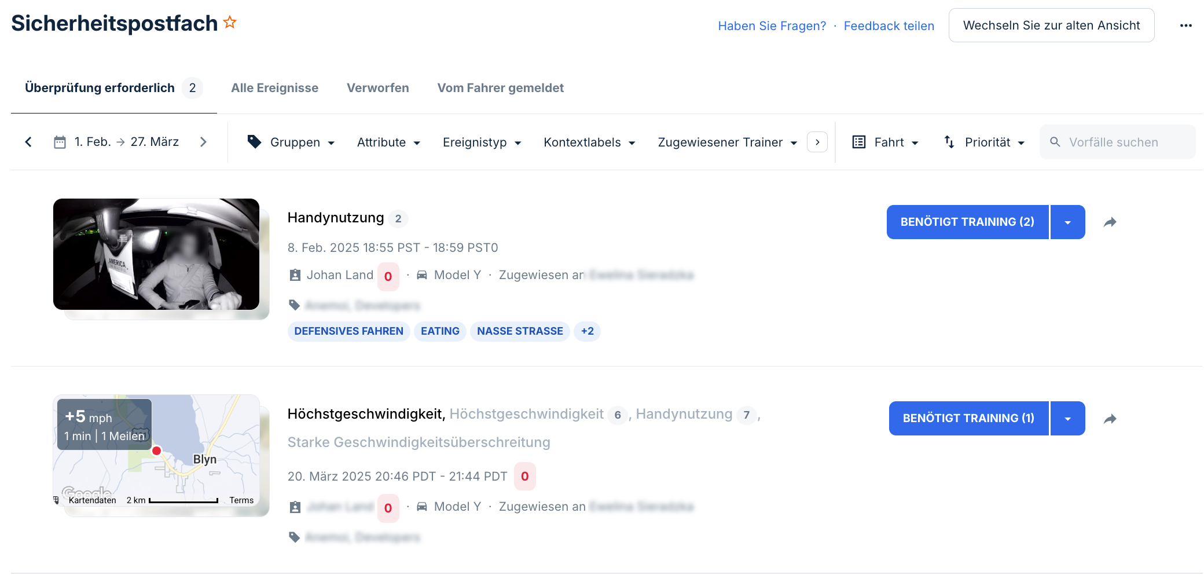Click the list icon next to Fahrt
This screenshot has width=1204, height=586.
pyautogui.click(x=858, y=141)
